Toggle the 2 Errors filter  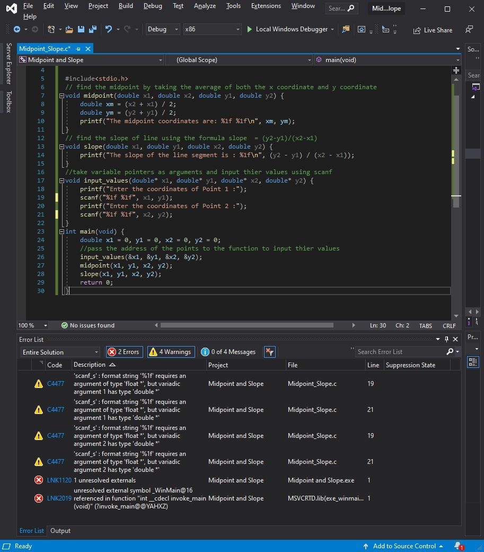click(125, 352)
